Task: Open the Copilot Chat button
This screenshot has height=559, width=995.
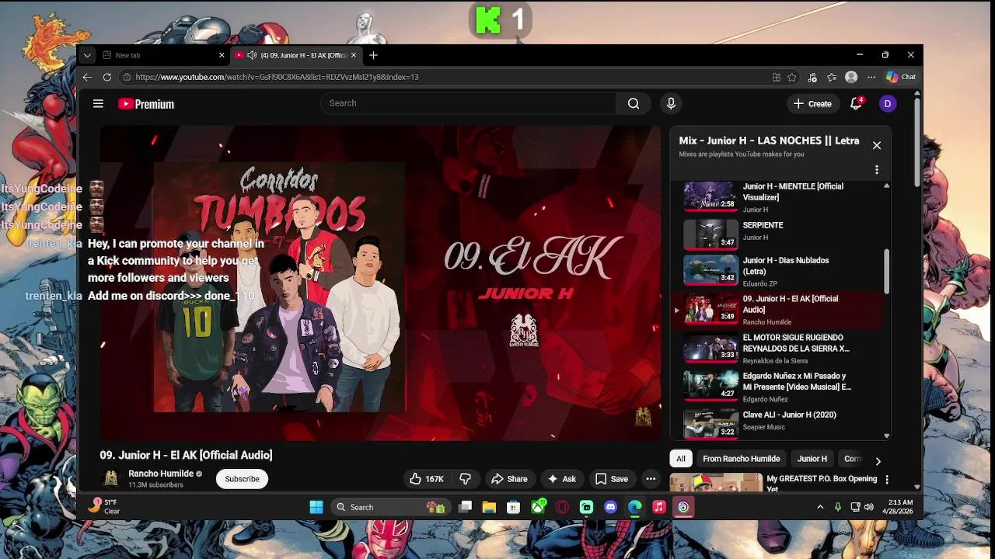Action: 901,77
